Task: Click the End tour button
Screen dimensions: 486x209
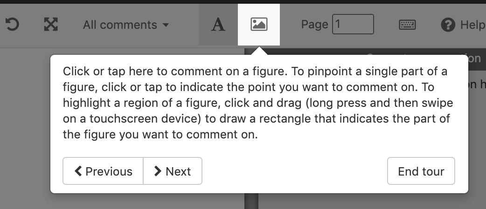Action: [x=421, y=171]
